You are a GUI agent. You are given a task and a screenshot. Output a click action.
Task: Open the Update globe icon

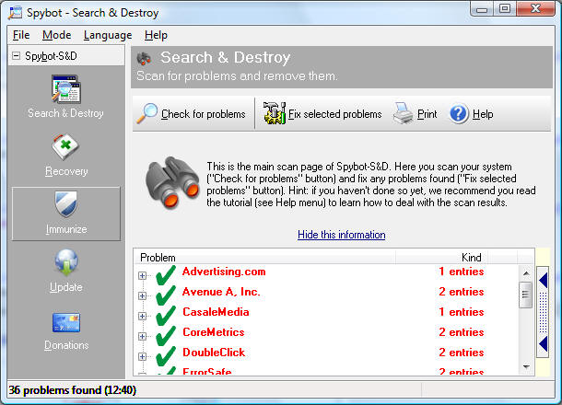click(65, 263)
